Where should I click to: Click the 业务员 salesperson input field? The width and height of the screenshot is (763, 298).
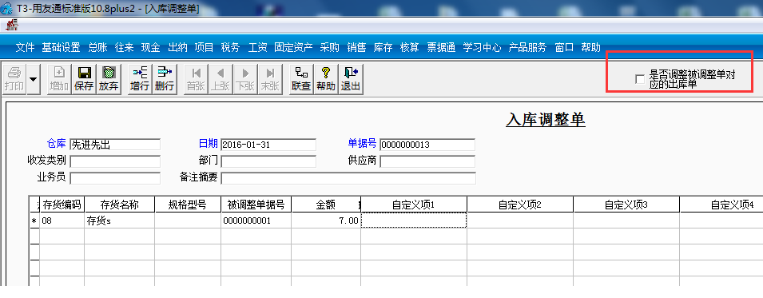click(115, 178)
